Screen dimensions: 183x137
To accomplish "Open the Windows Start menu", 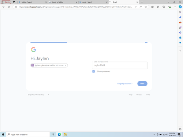I will point(3,134).
